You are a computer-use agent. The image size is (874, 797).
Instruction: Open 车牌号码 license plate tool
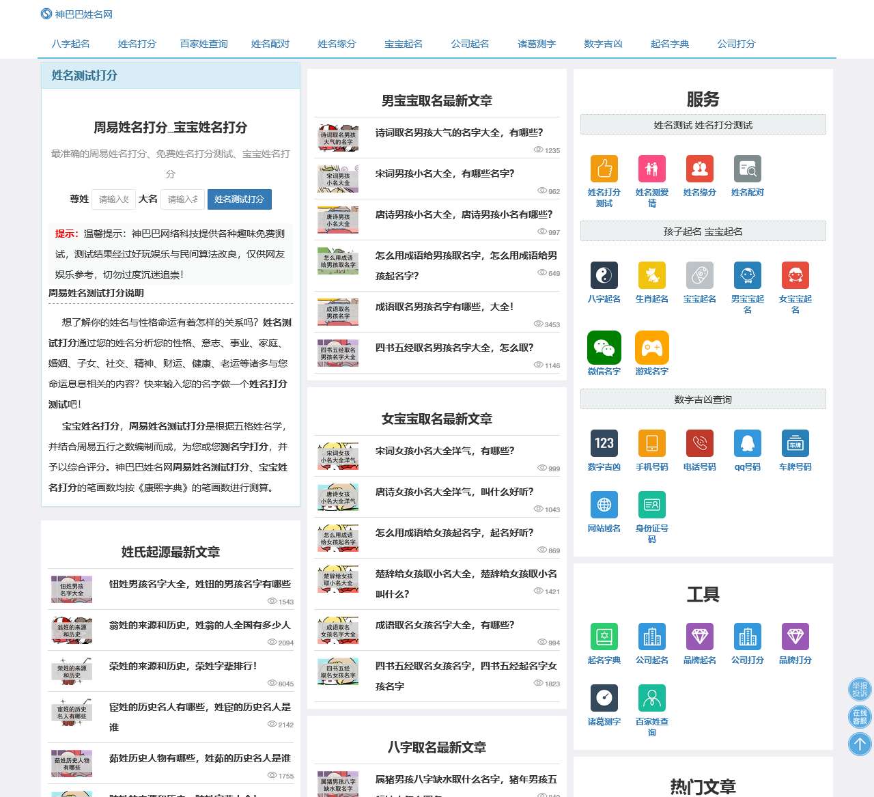[x=795, y=442]
